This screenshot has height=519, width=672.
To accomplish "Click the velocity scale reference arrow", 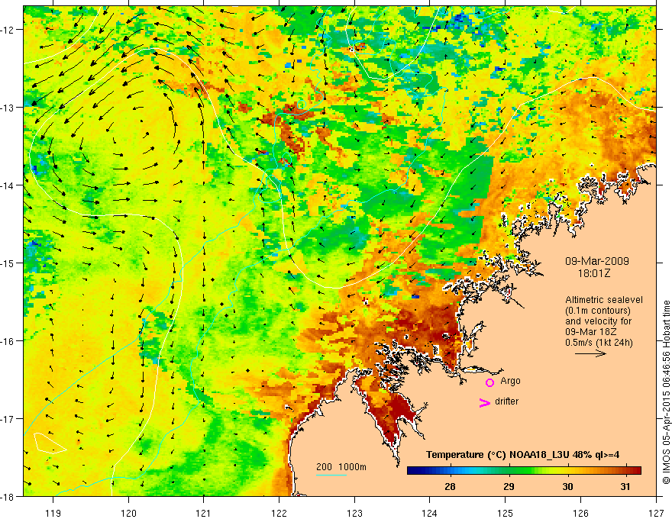I will tap(590, 353).
